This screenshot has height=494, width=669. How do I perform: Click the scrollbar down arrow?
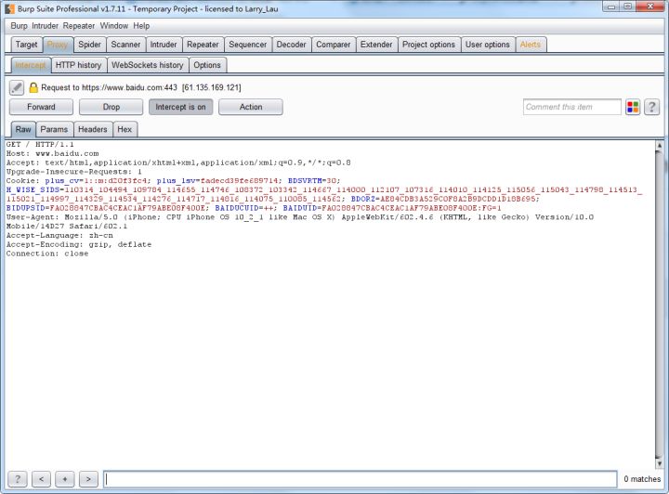click(x=660, y=463)
